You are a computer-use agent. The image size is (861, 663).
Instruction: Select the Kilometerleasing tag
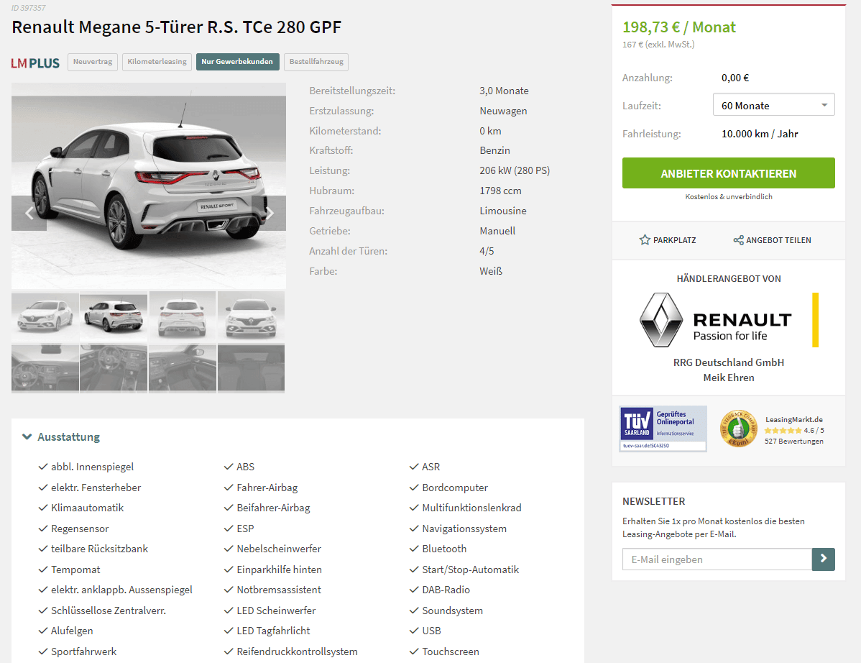pyautogui.click(x=157, y=62)
